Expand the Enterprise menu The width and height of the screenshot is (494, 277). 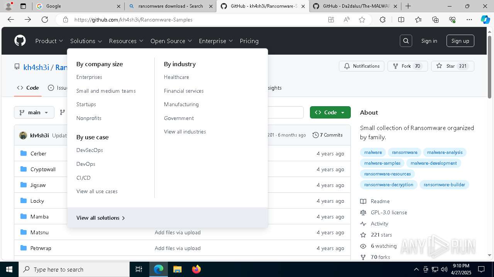click(216, 41)
